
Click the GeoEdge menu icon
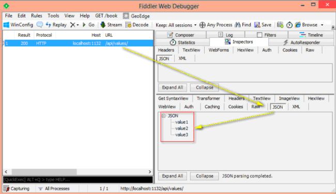coord(126,16)
